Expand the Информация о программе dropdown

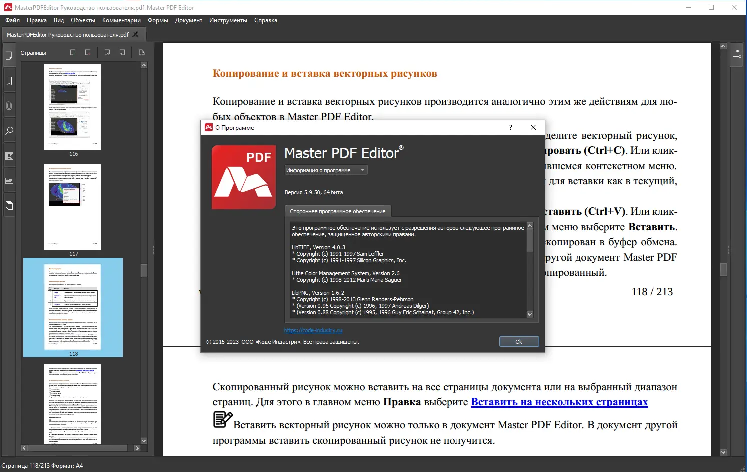(326, 170)
